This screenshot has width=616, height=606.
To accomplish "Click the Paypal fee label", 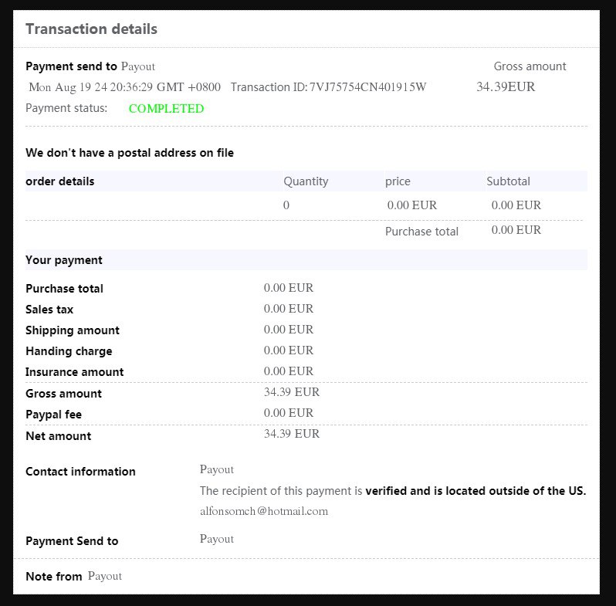I will pos(53,415).
